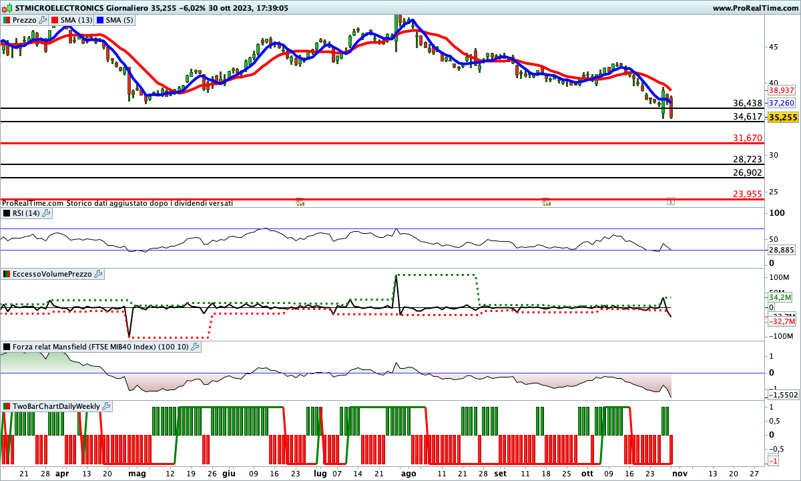
Task: Select Forza relat Mansfield (FTSE MIB40 Index) label
Action: point(100,347)
